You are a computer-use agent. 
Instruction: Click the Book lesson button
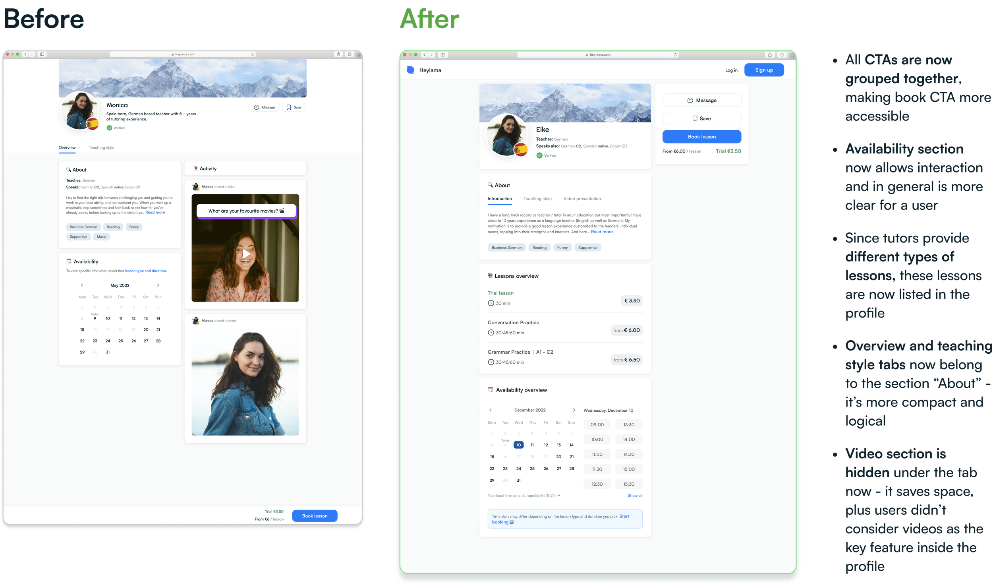pos(701,136)
